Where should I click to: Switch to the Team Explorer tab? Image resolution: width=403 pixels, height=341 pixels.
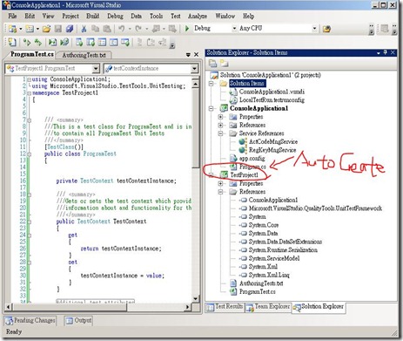267,307
